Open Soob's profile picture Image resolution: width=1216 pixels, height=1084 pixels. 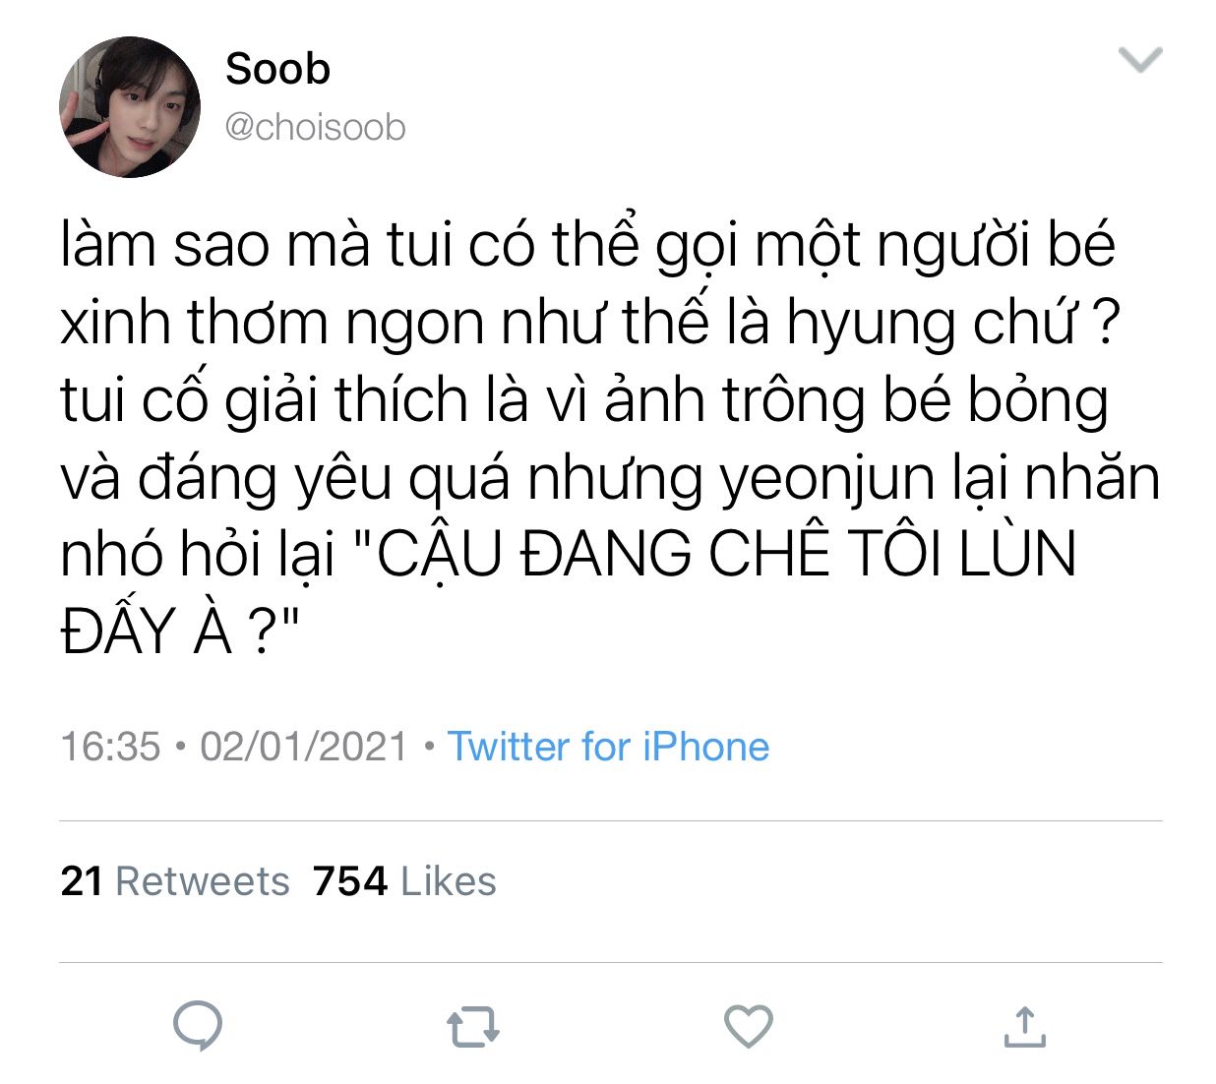pyautogui.click(x=130, y=107)
